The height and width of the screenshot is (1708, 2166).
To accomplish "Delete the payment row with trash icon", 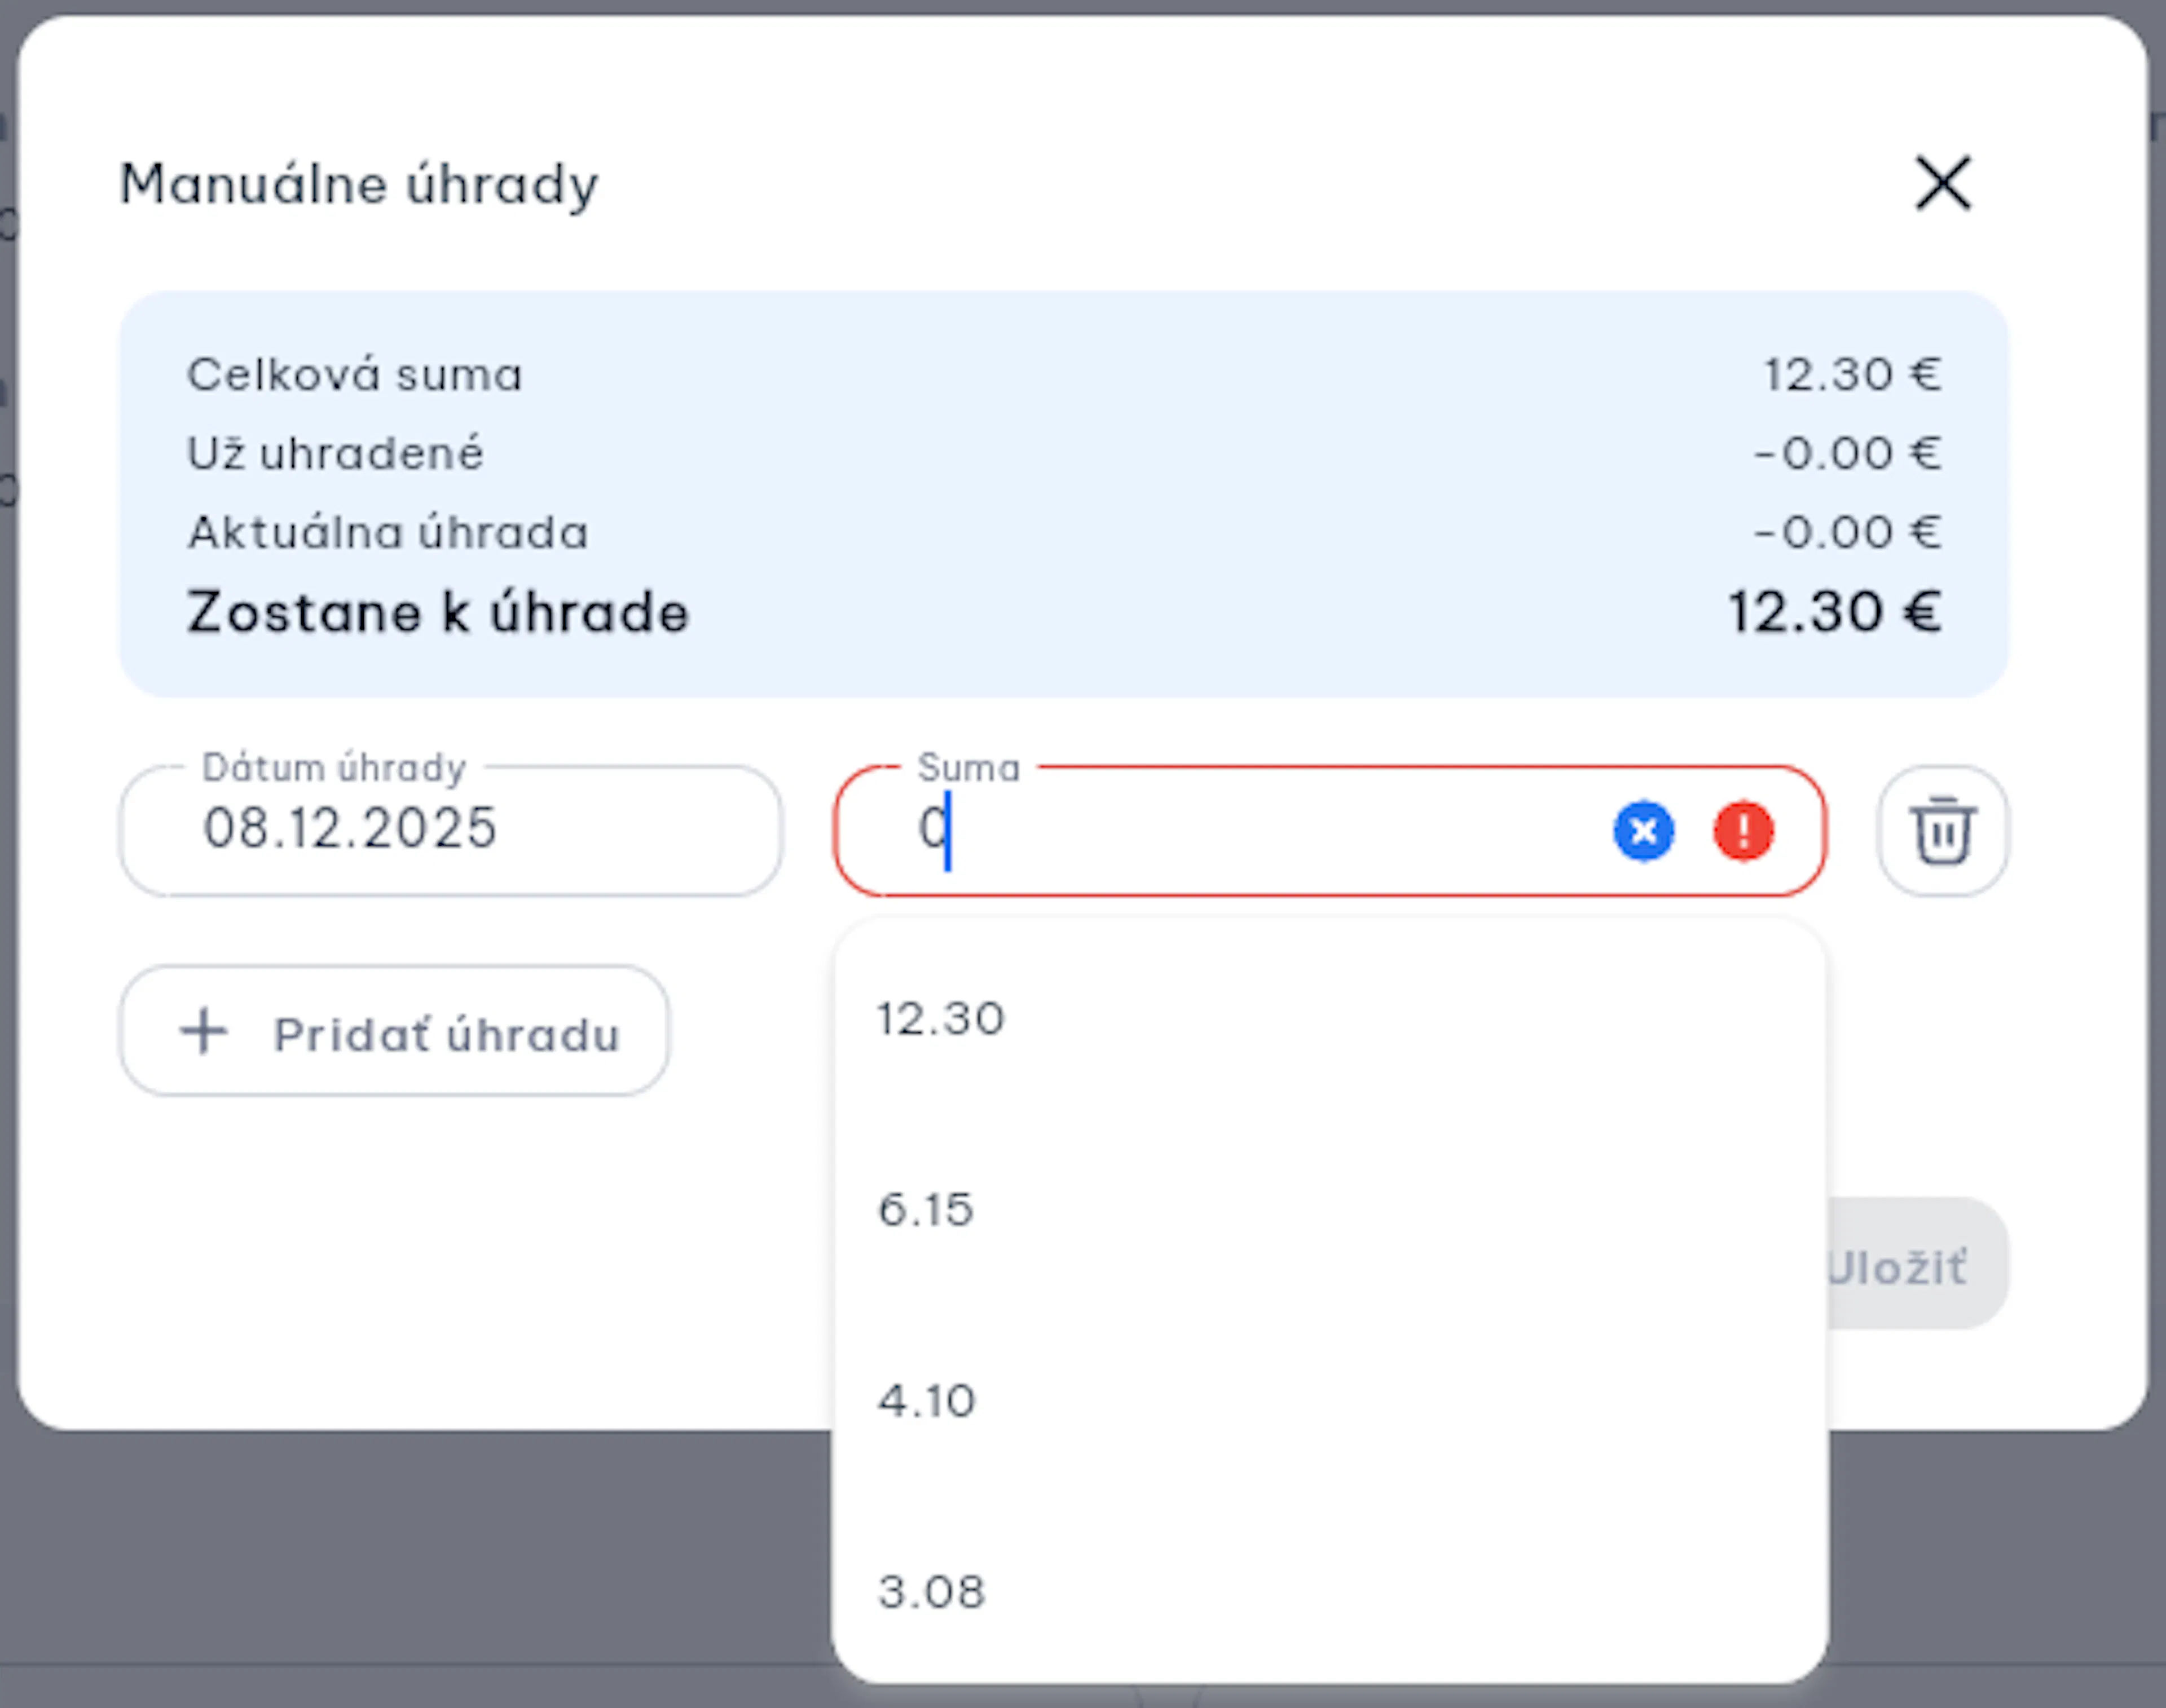I will point(1942,831).
